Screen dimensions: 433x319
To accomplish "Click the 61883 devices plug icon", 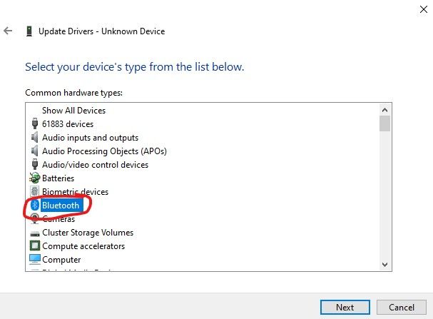I will coord(35,123).
